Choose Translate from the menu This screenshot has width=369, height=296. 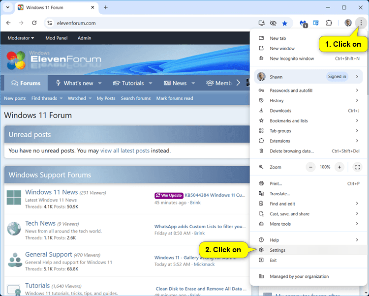(308, 194)
